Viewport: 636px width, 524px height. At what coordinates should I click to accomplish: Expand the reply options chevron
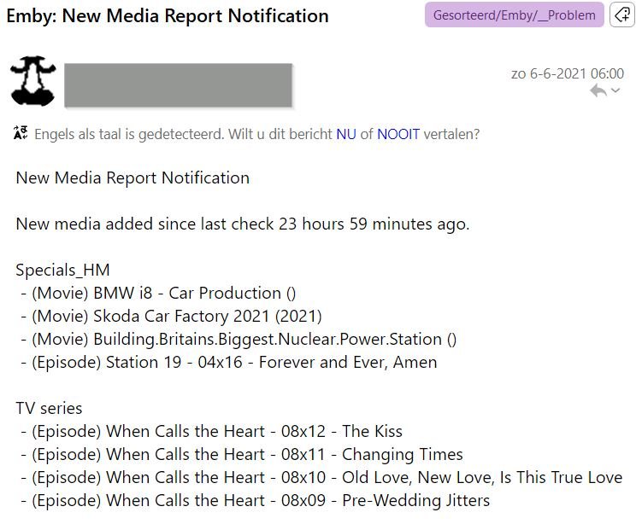point(615,90)
